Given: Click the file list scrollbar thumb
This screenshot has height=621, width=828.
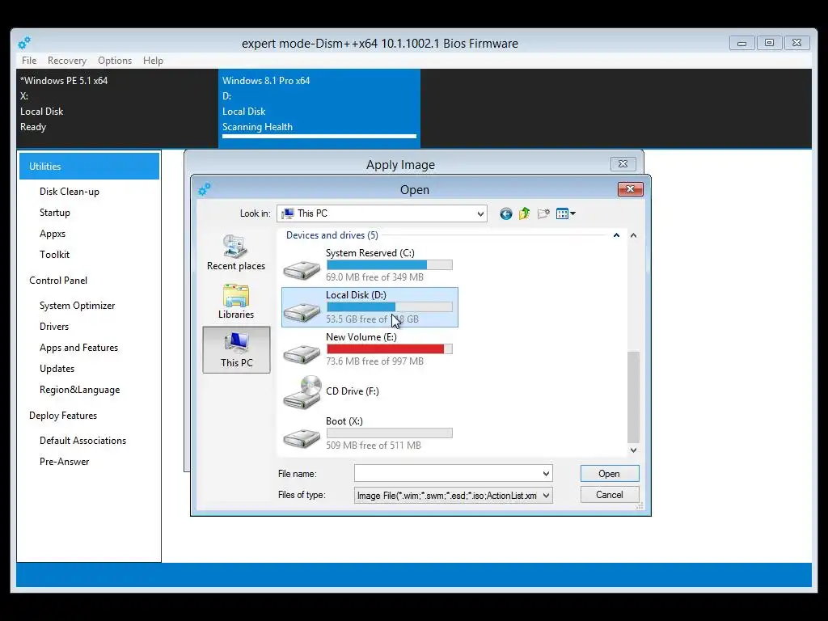Looking at the screenshot, I should 633,397.
